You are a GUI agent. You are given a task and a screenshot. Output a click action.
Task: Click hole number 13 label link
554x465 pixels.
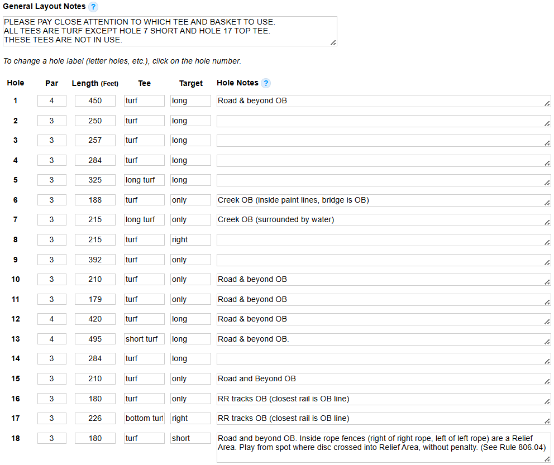(16, 339)
